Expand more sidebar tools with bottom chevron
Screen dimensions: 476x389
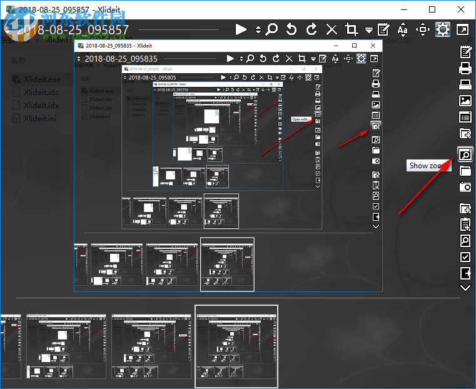[465, 288]
